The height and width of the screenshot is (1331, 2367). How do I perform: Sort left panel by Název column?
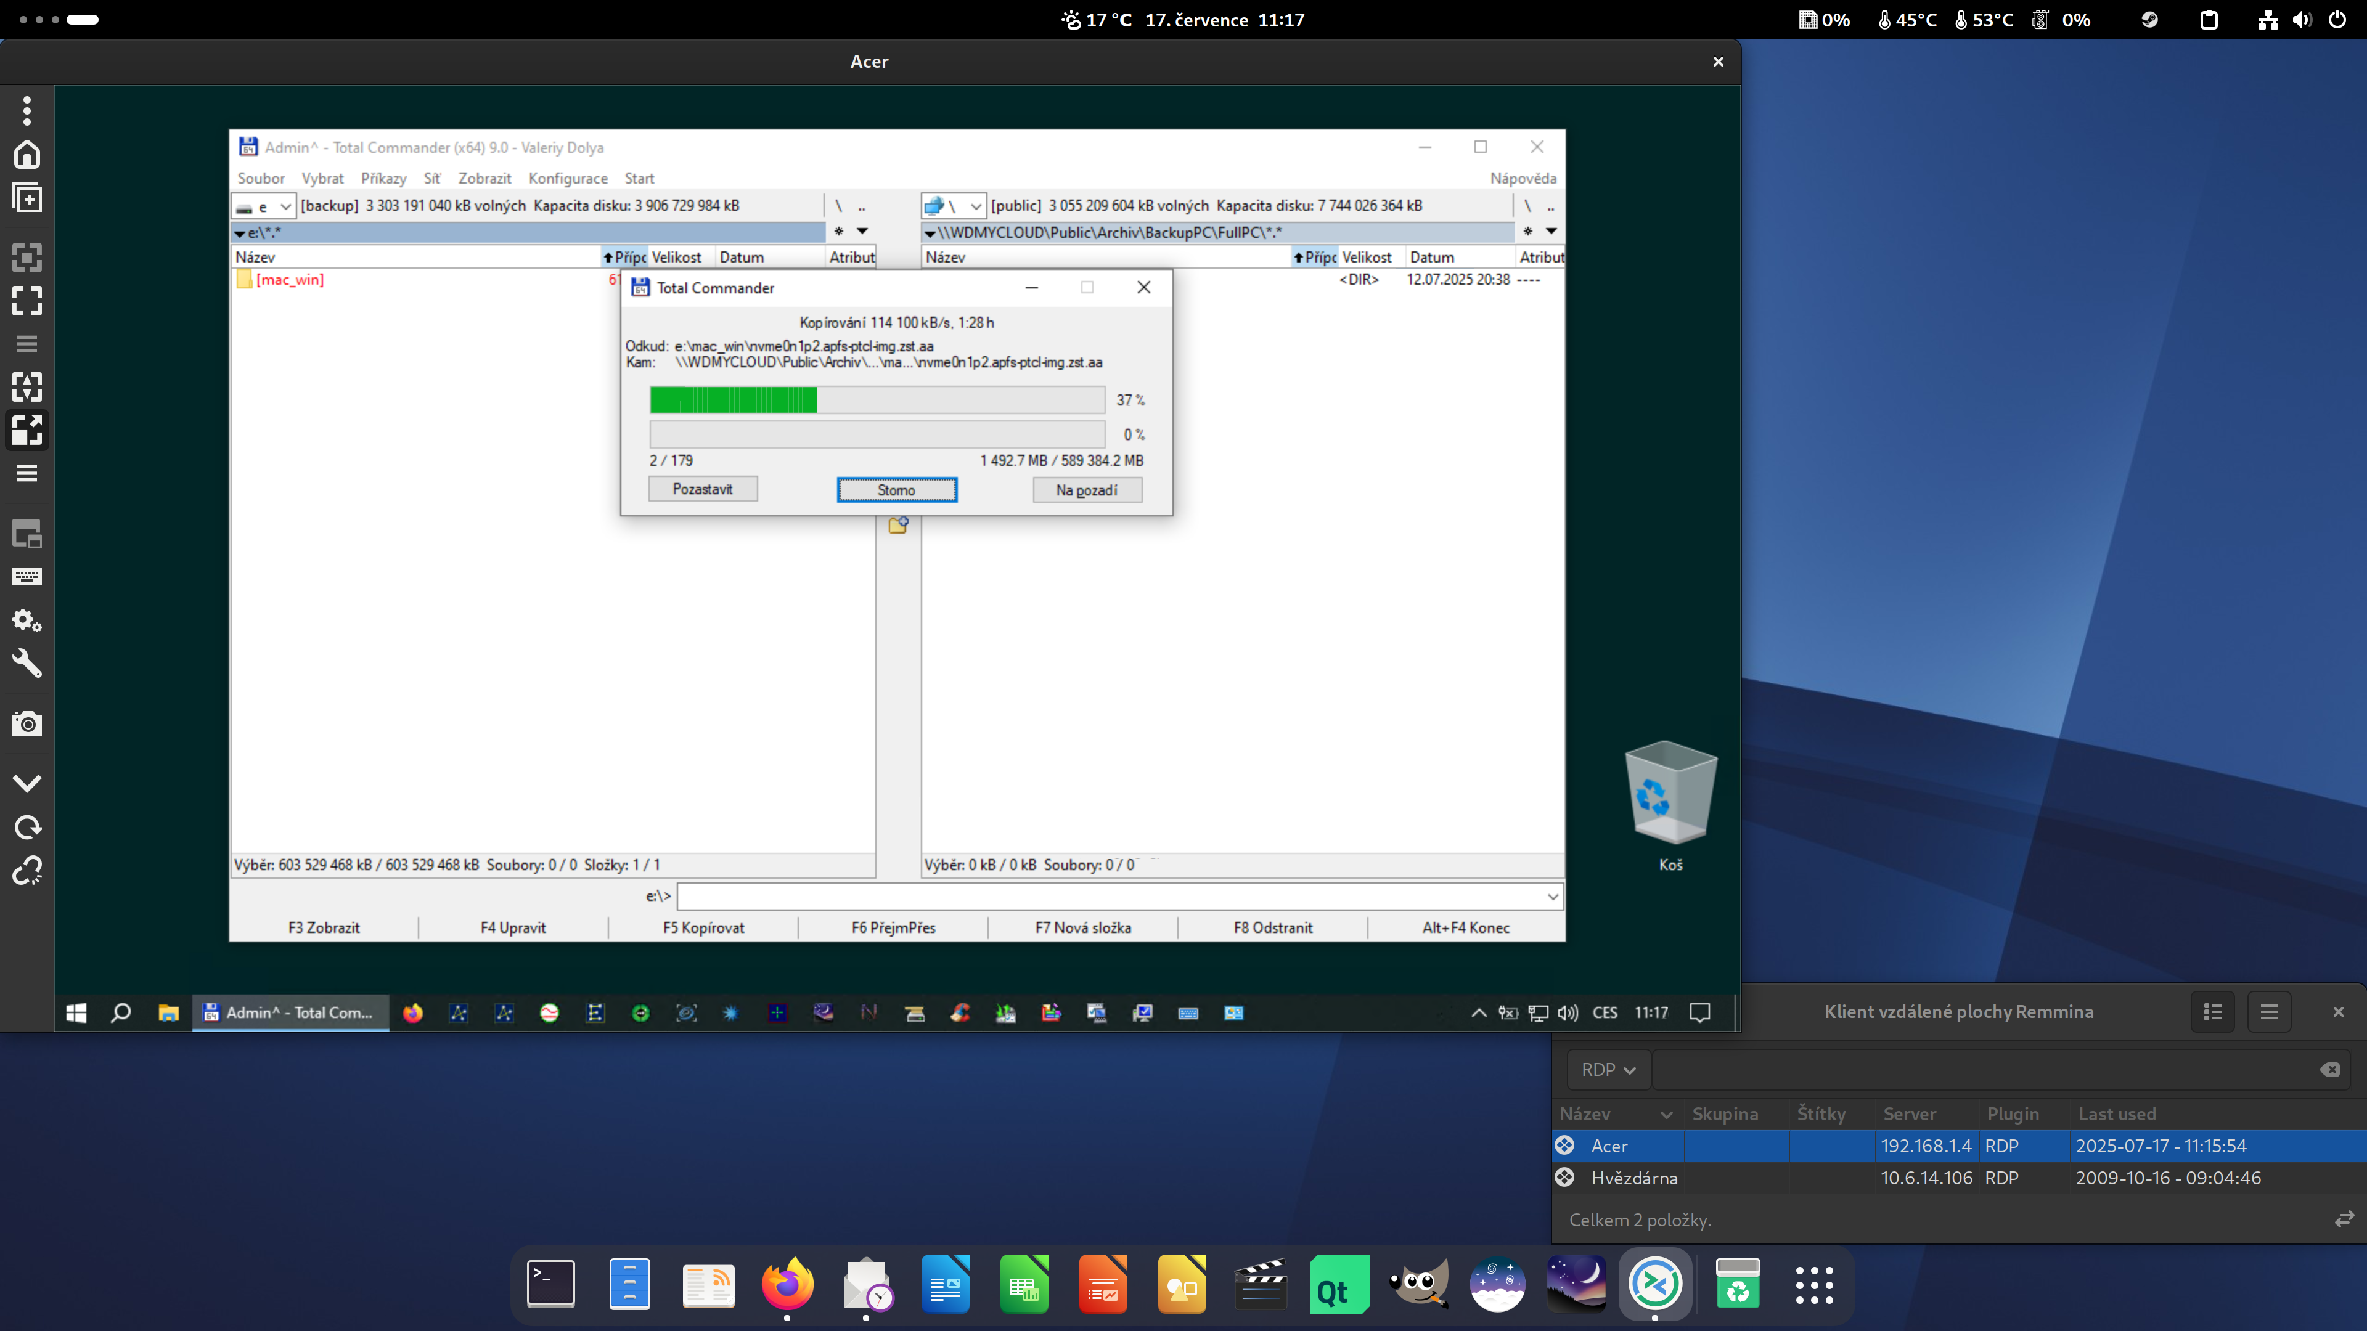pos(416,257)
